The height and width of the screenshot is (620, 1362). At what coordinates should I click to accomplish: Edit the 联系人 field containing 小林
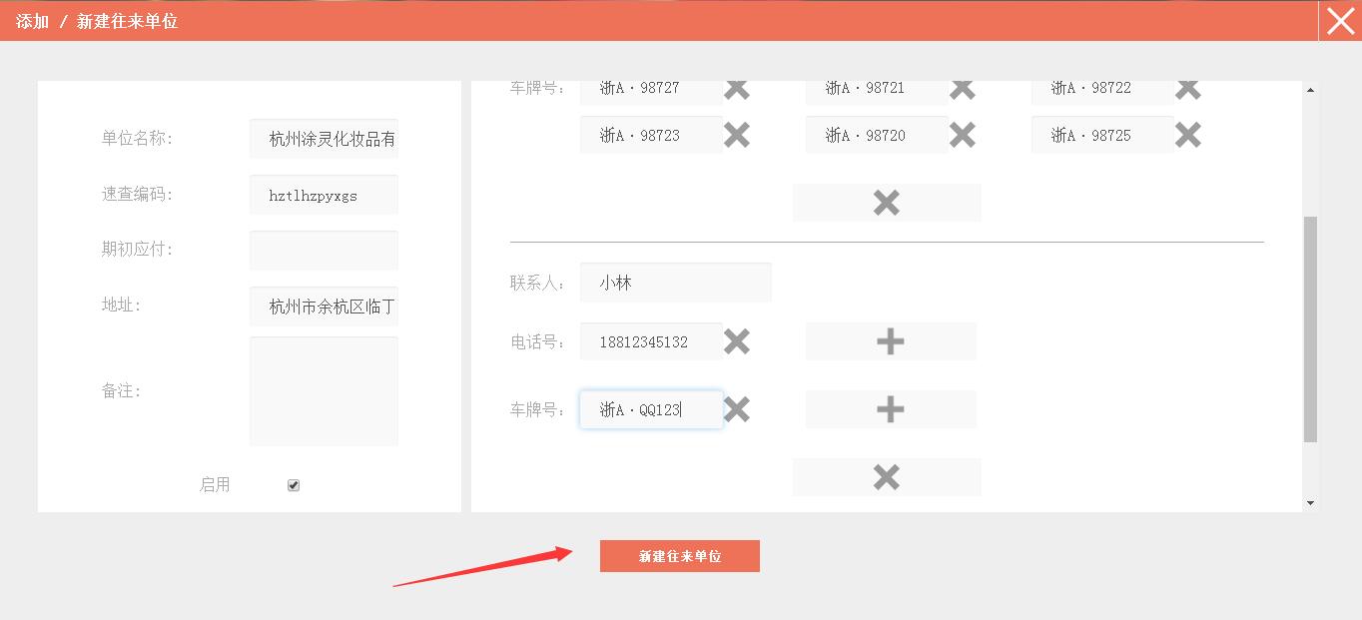675,283
